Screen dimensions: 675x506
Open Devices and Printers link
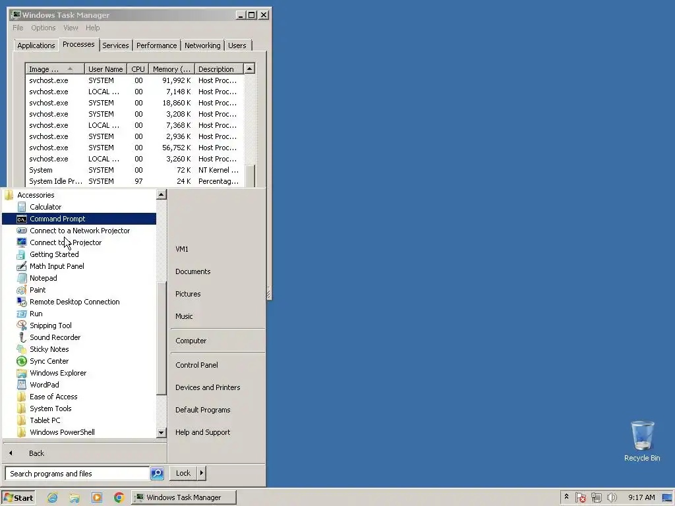[x=208, y=387]
